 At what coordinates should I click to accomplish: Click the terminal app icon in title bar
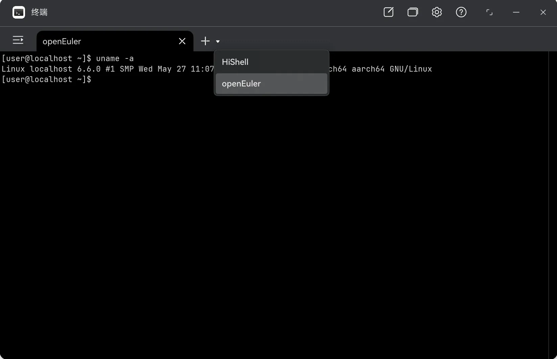[19, 12]
